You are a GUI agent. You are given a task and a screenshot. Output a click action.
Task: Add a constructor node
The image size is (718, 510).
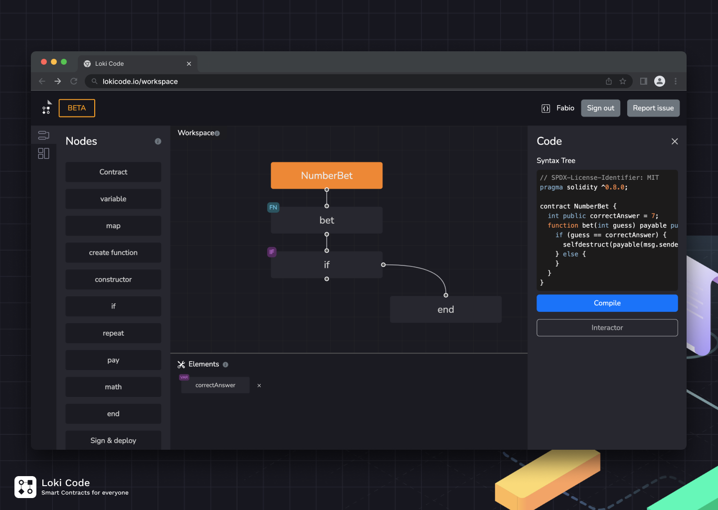click(113, 279)
